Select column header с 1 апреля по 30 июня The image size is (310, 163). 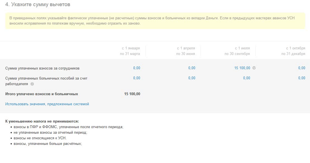(185, 51)
